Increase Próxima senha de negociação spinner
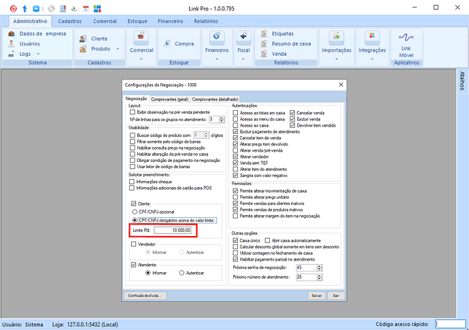Screen dimensions: 469x330 [319, 265]
